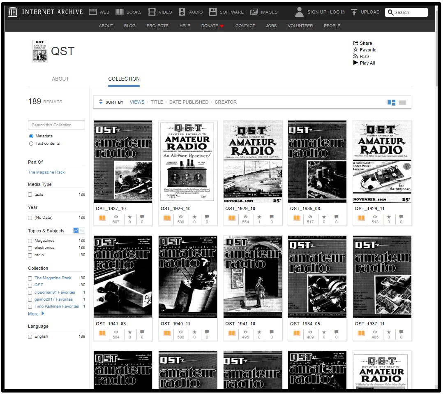Viewport: 443px width, 394px height.
Task: Check the Magazines topic checkbox
Action: (30, 241)
